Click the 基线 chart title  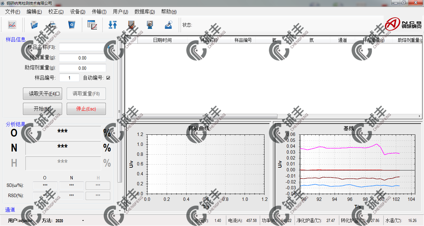tap(349, 128)
